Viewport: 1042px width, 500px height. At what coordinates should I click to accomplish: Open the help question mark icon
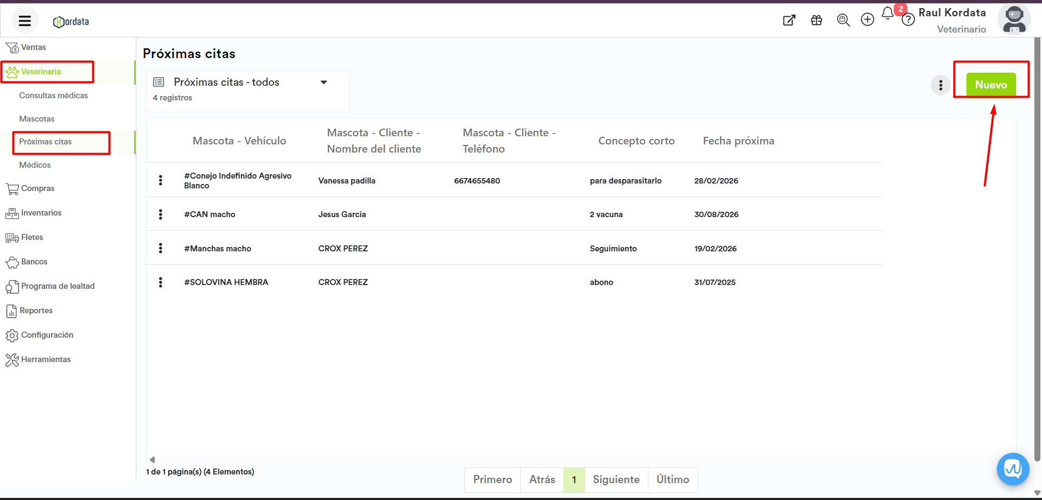coord(908,21)
